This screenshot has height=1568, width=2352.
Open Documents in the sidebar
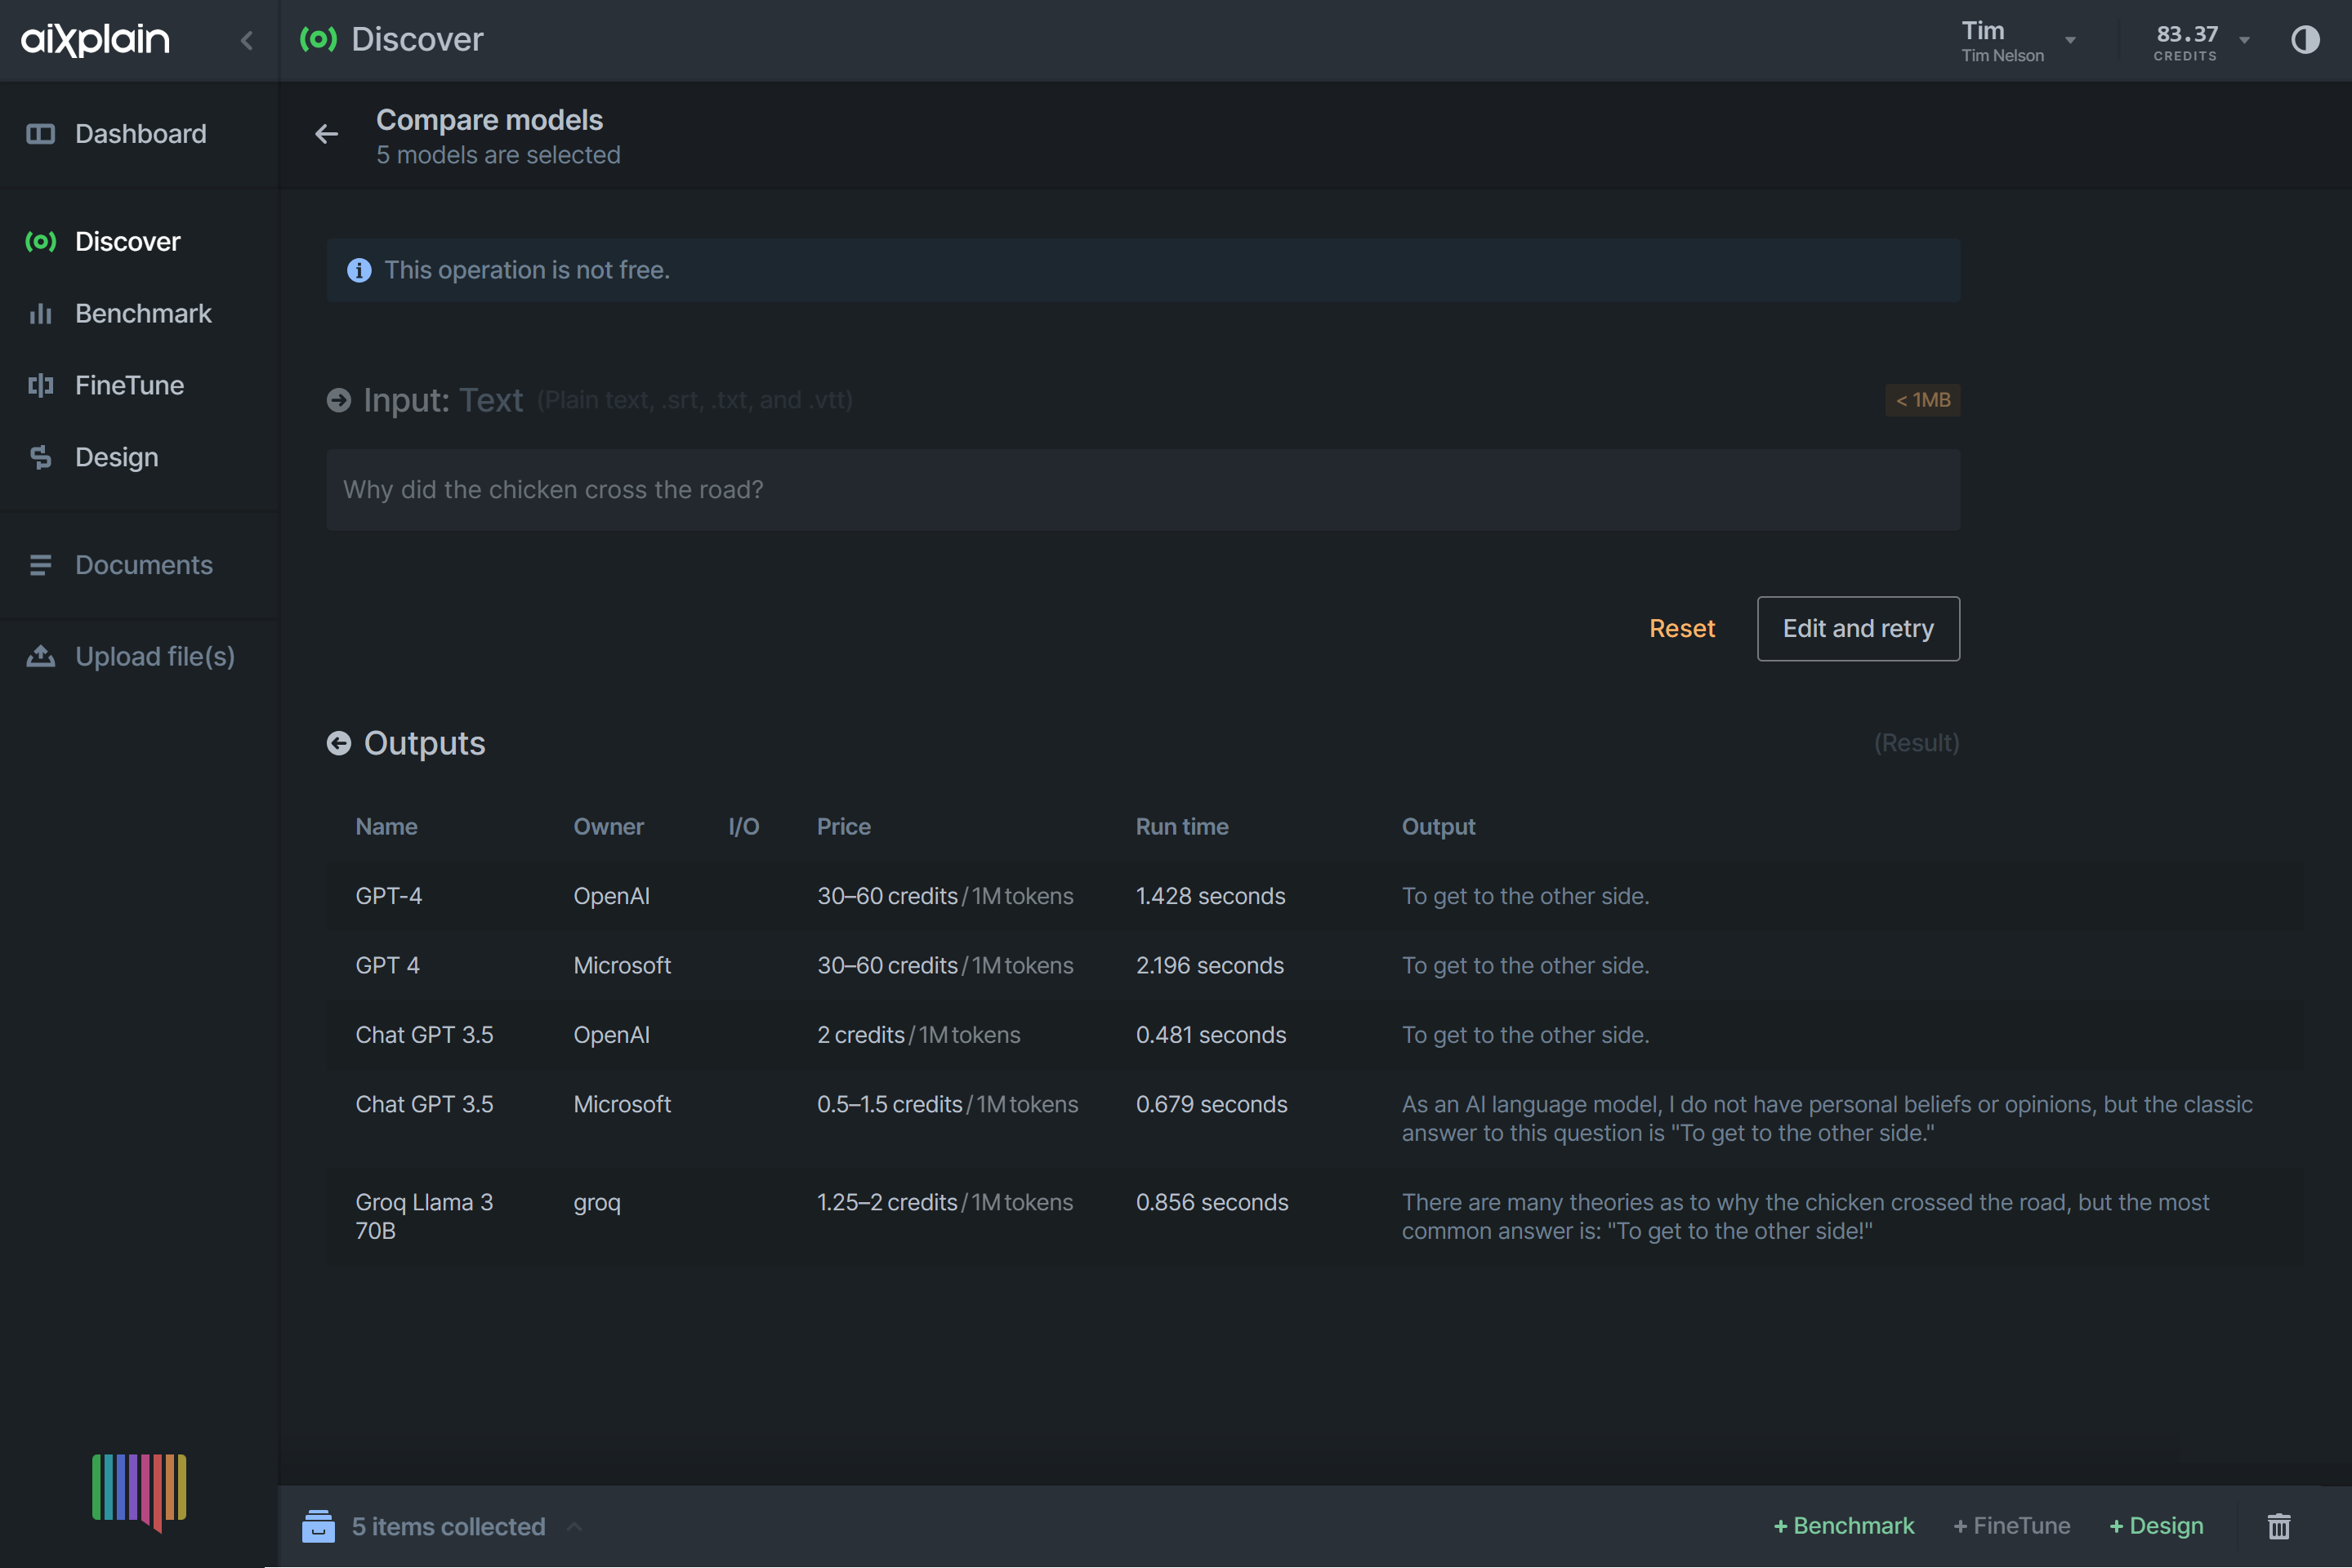143,565
